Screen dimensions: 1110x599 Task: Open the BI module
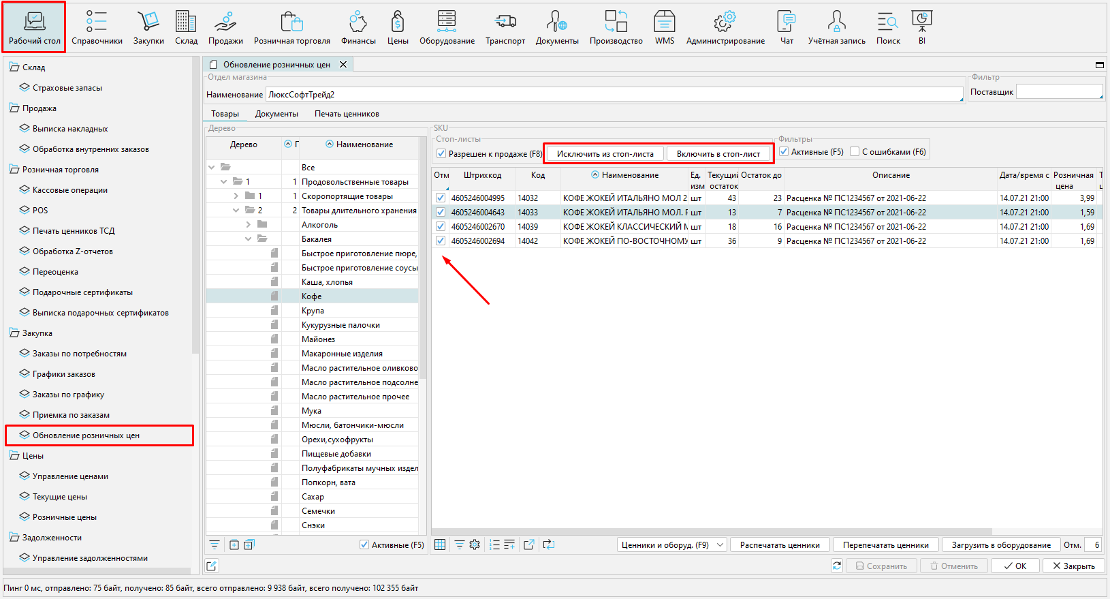(921, 28)
